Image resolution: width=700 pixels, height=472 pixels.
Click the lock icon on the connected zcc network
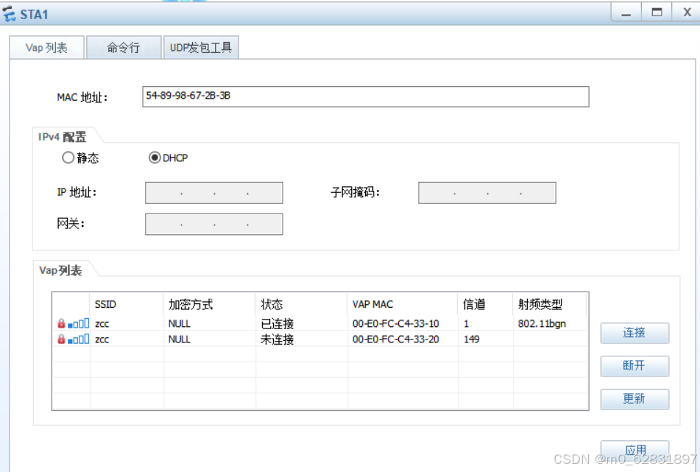coord(61,323)
